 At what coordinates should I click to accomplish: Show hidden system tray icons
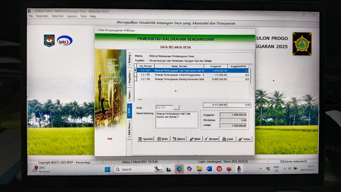coord(261,169)
